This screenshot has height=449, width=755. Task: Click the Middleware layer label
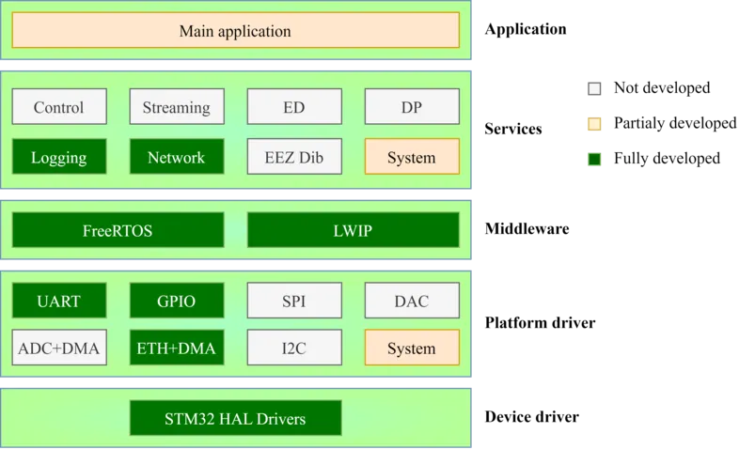pos(527,228)
